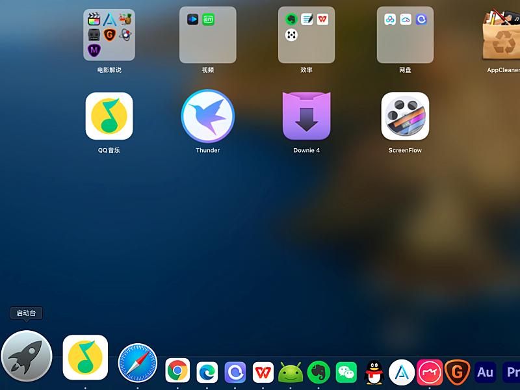Open the 效率 folder
Screen dimensions: 520x390
point(306,35)
